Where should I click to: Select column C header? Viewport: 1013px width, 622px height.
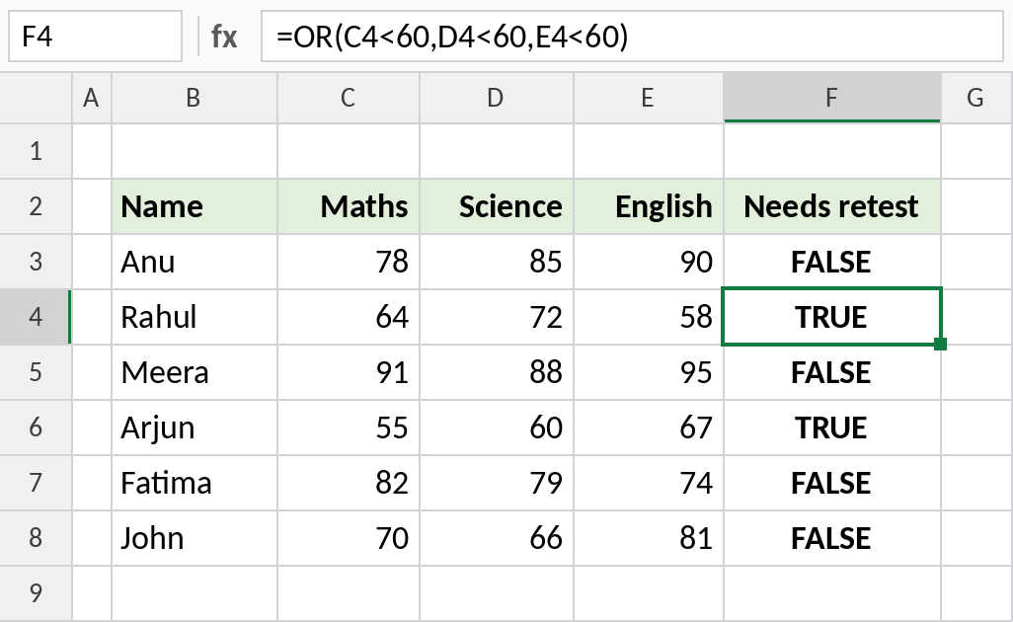tap(349, 98)
